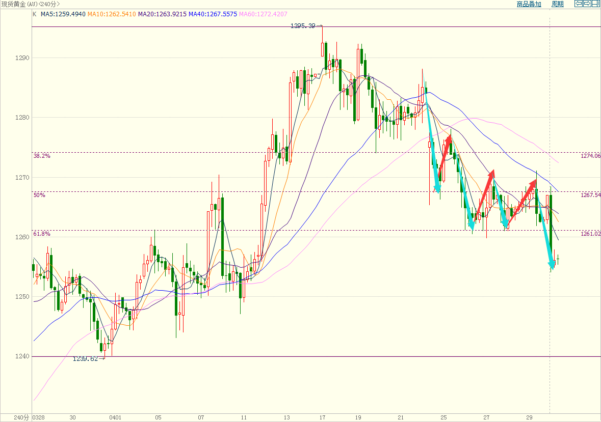Click the 1274.06 price label on right
The image size is (601, 422).
tap(590, 156)
